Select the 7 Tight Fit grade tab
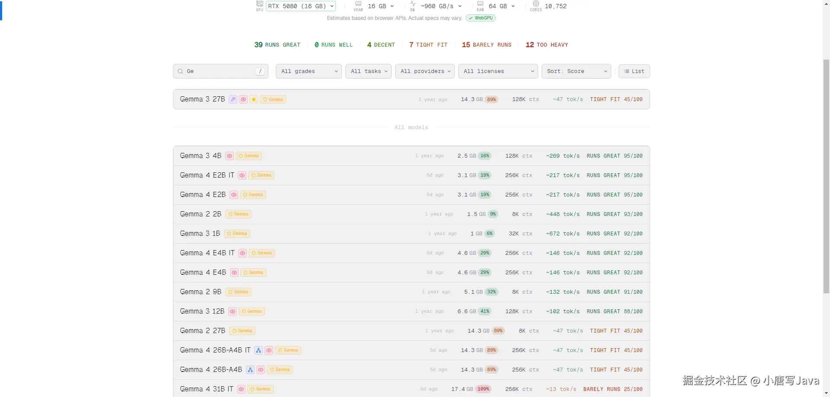The image size is (830, 397). coord(428,45)
